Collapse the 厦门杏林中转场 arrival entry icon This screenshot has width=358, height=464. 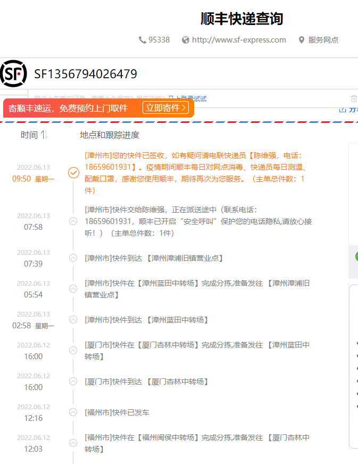coord(73,382)
